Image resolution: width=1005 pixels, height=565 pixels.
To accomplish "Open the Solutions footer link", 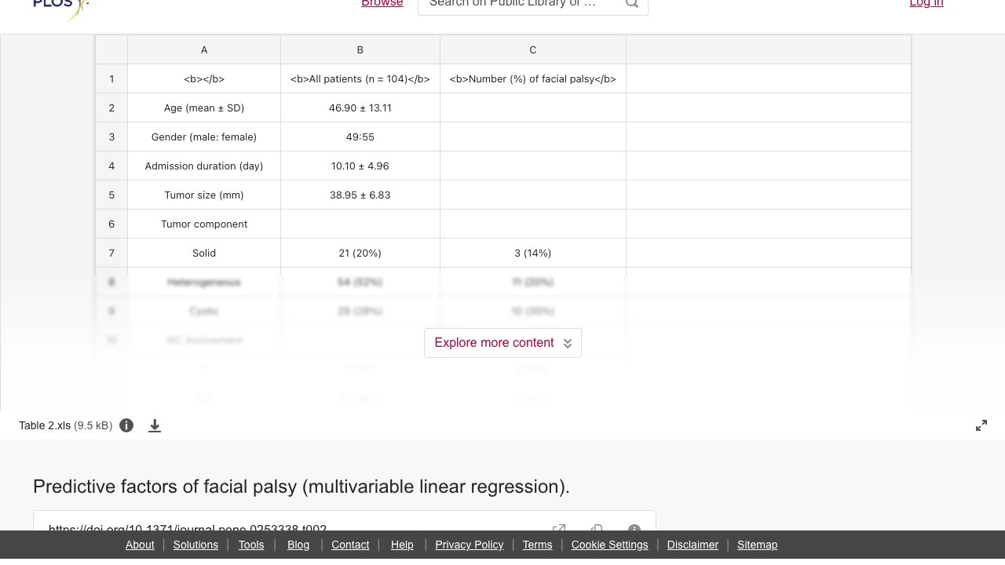I will [x=196, y=545].
